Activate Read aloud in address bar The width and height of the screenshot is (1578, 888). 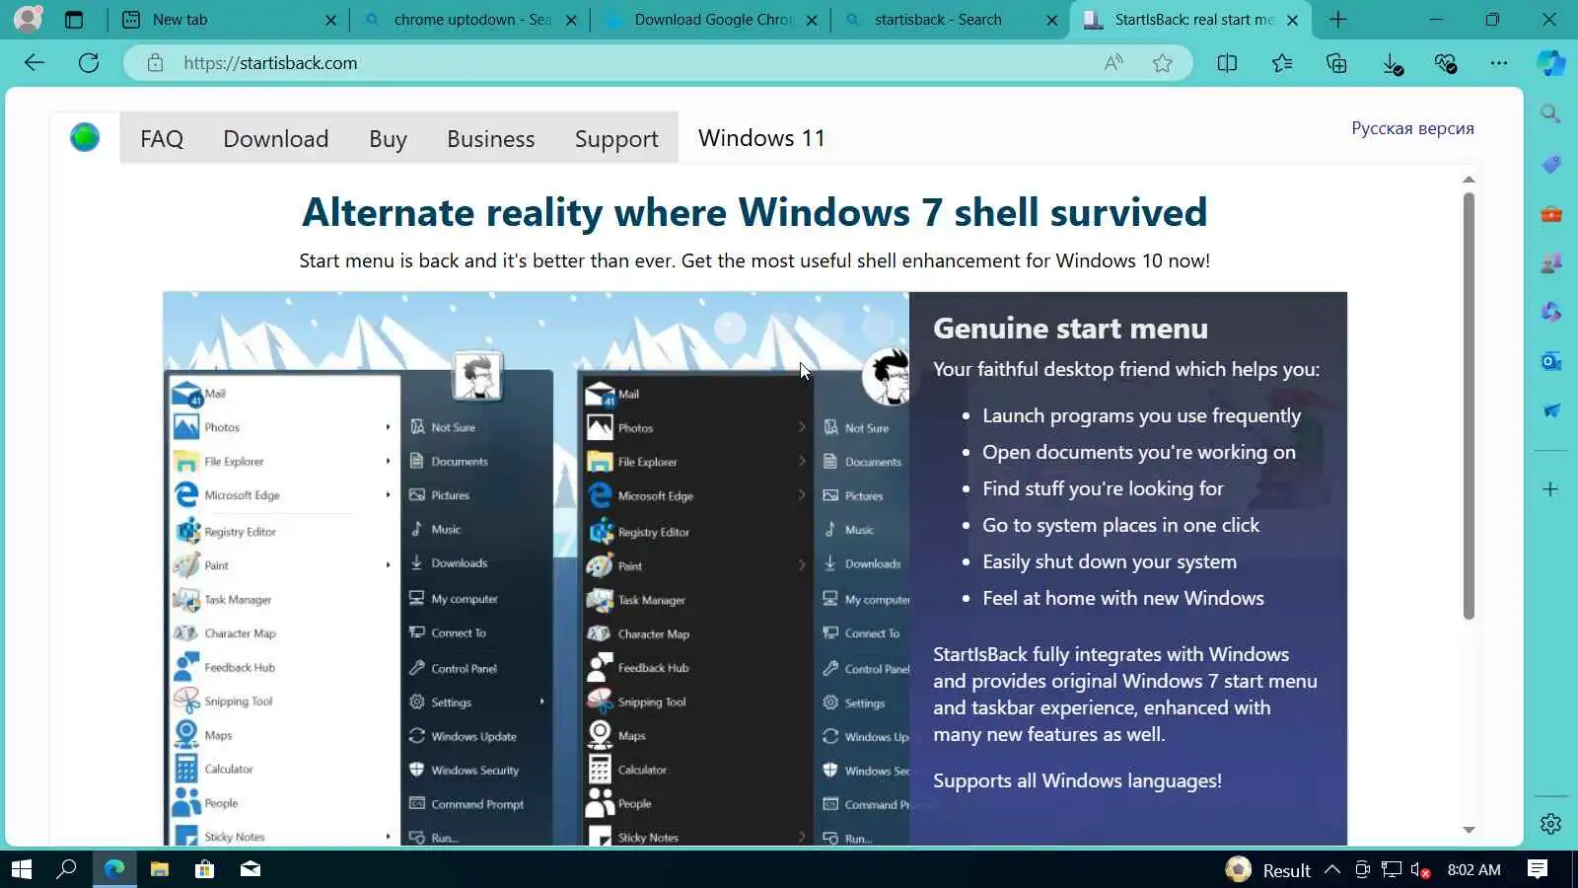point(1113,63)
